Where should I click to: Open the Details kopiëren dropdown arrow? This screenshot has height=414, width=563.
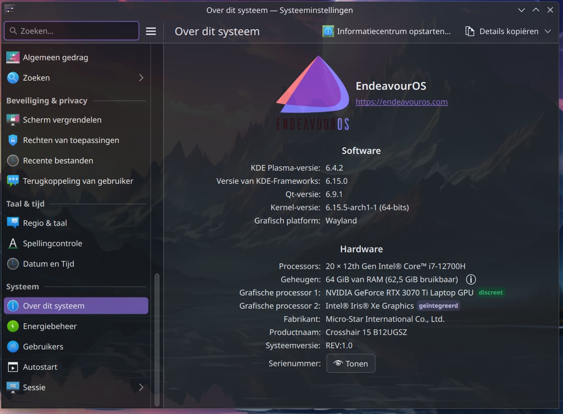click(x=548, y=31)
